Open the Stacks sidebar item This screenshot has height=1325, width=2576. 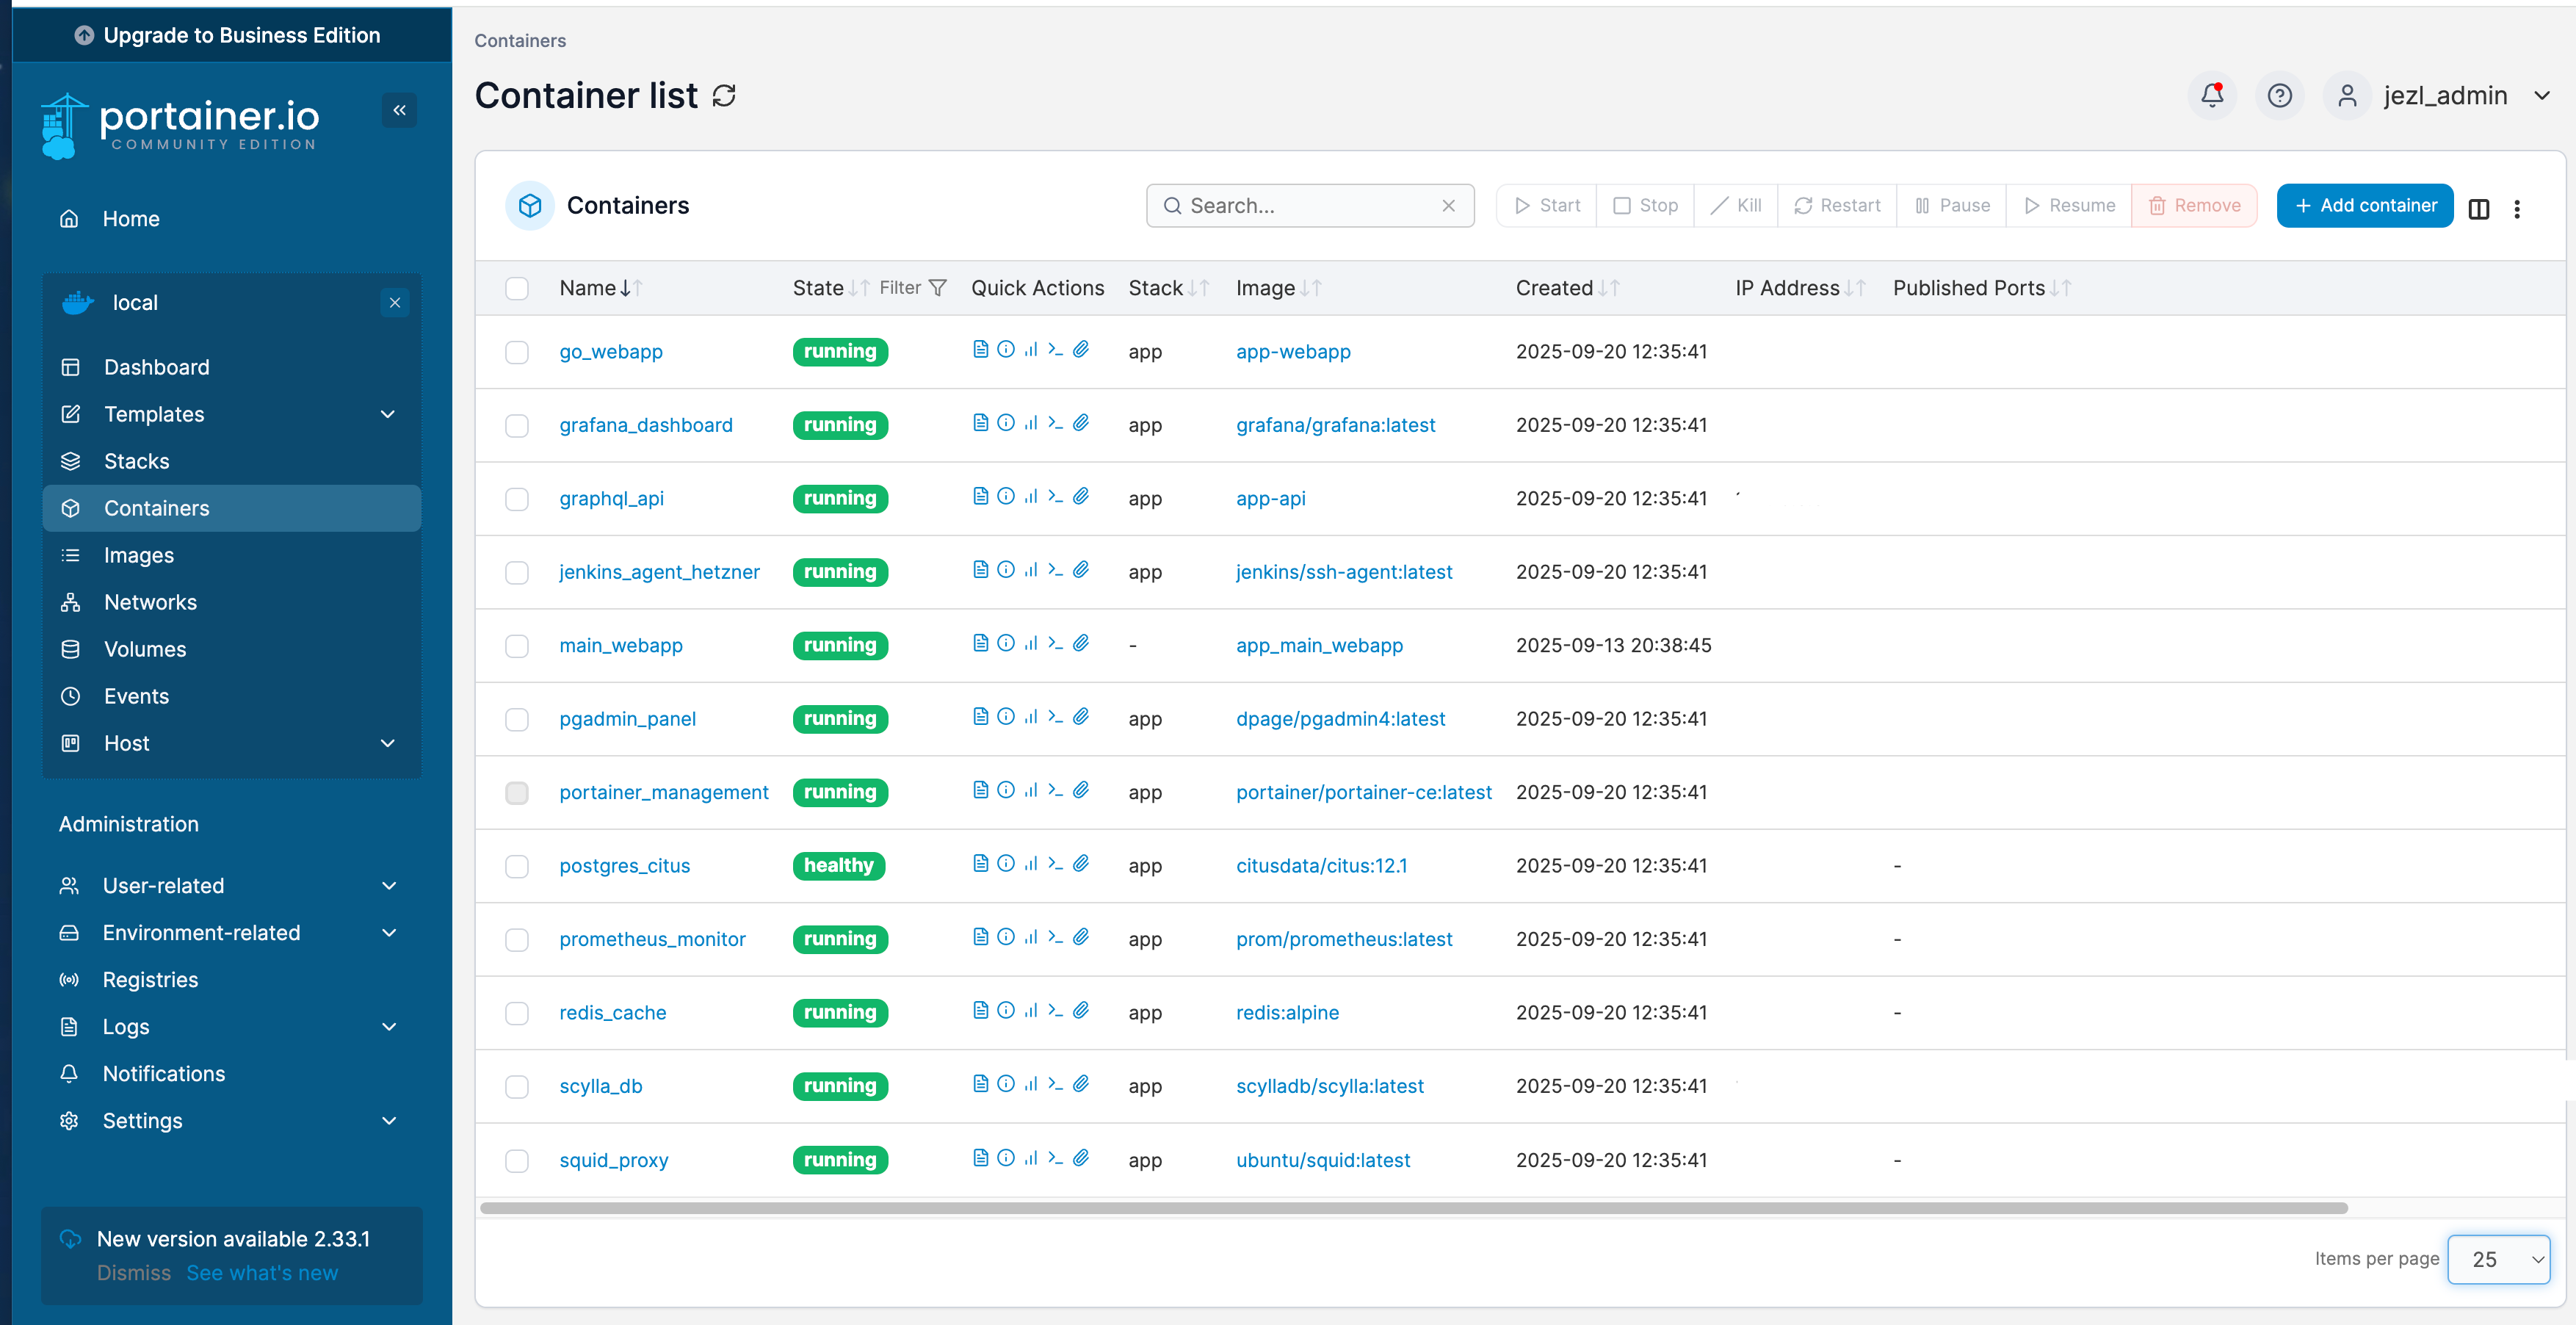137,461
